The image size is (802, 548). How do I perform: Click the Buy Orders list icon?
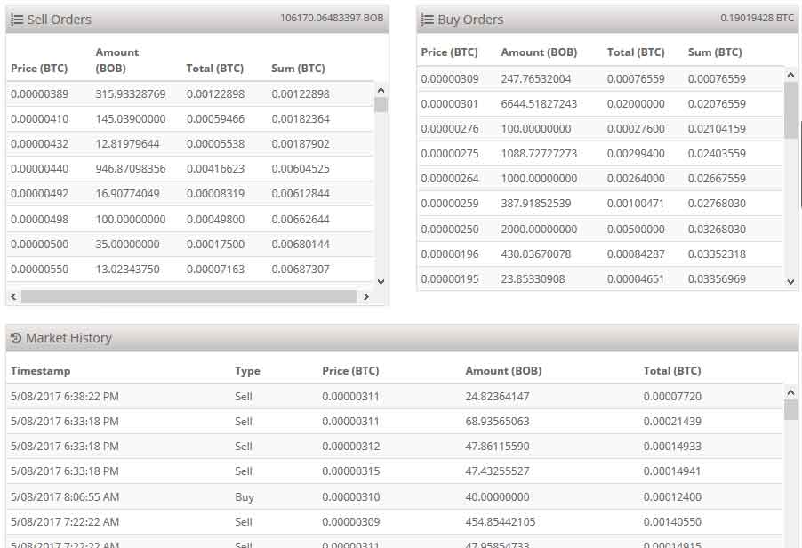[427, 20]
